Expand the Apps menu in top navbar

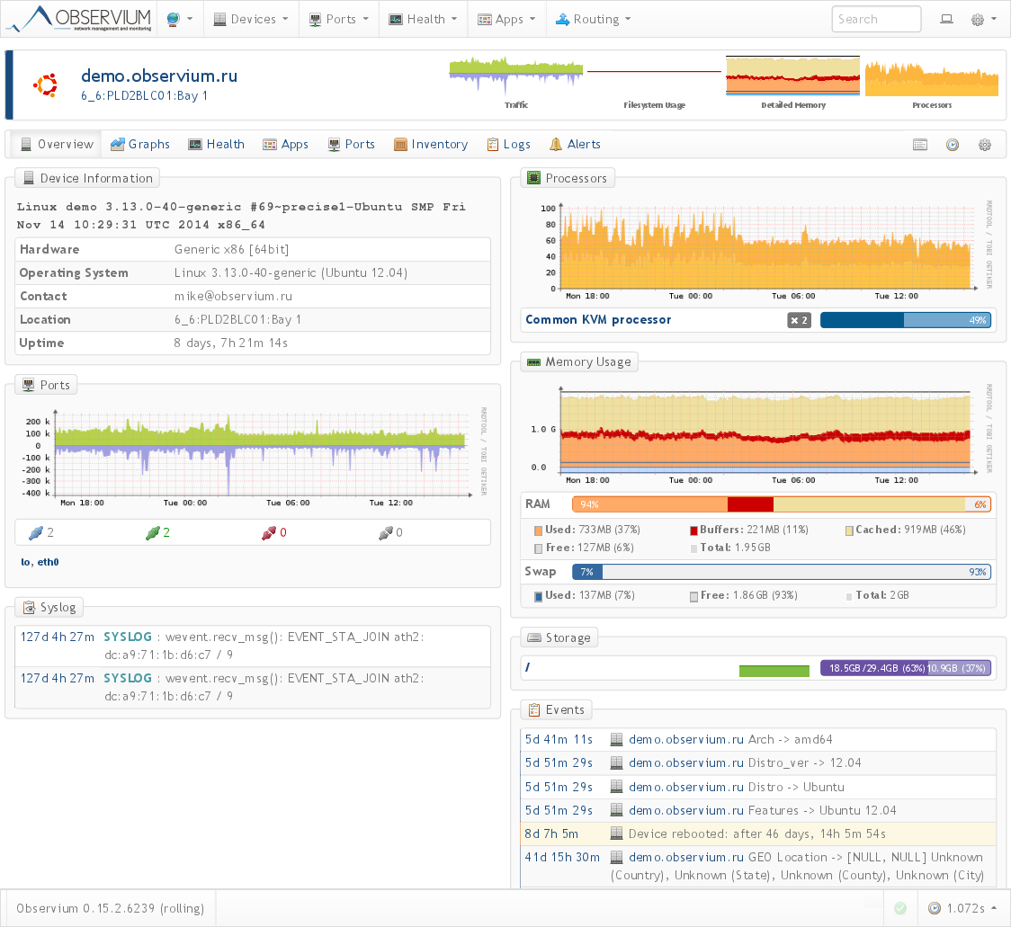506,20
